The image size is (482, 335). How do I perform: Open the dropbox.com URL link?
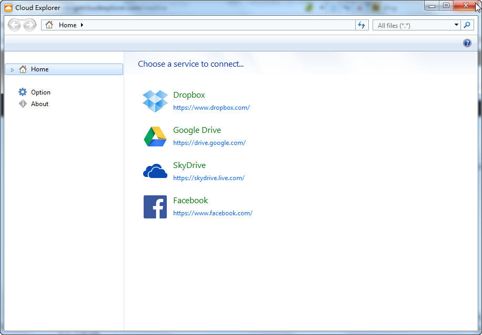(211, 108)
